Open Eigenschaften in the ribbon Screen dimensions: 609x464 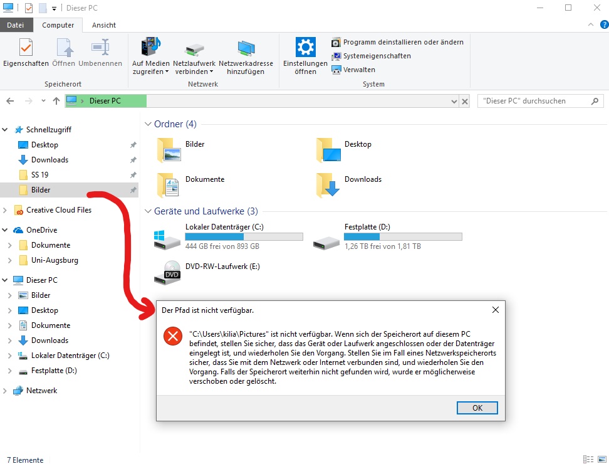tap(26, 53)
